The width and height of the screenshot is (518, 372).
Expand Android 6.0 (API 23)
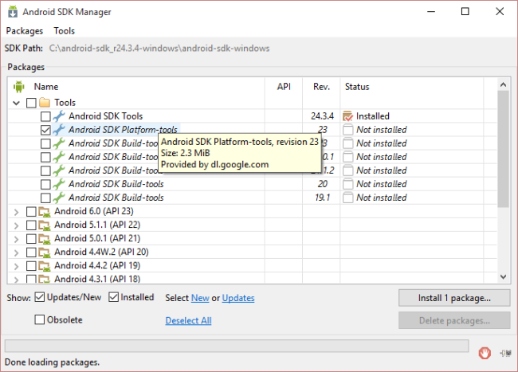coord(16,212)
